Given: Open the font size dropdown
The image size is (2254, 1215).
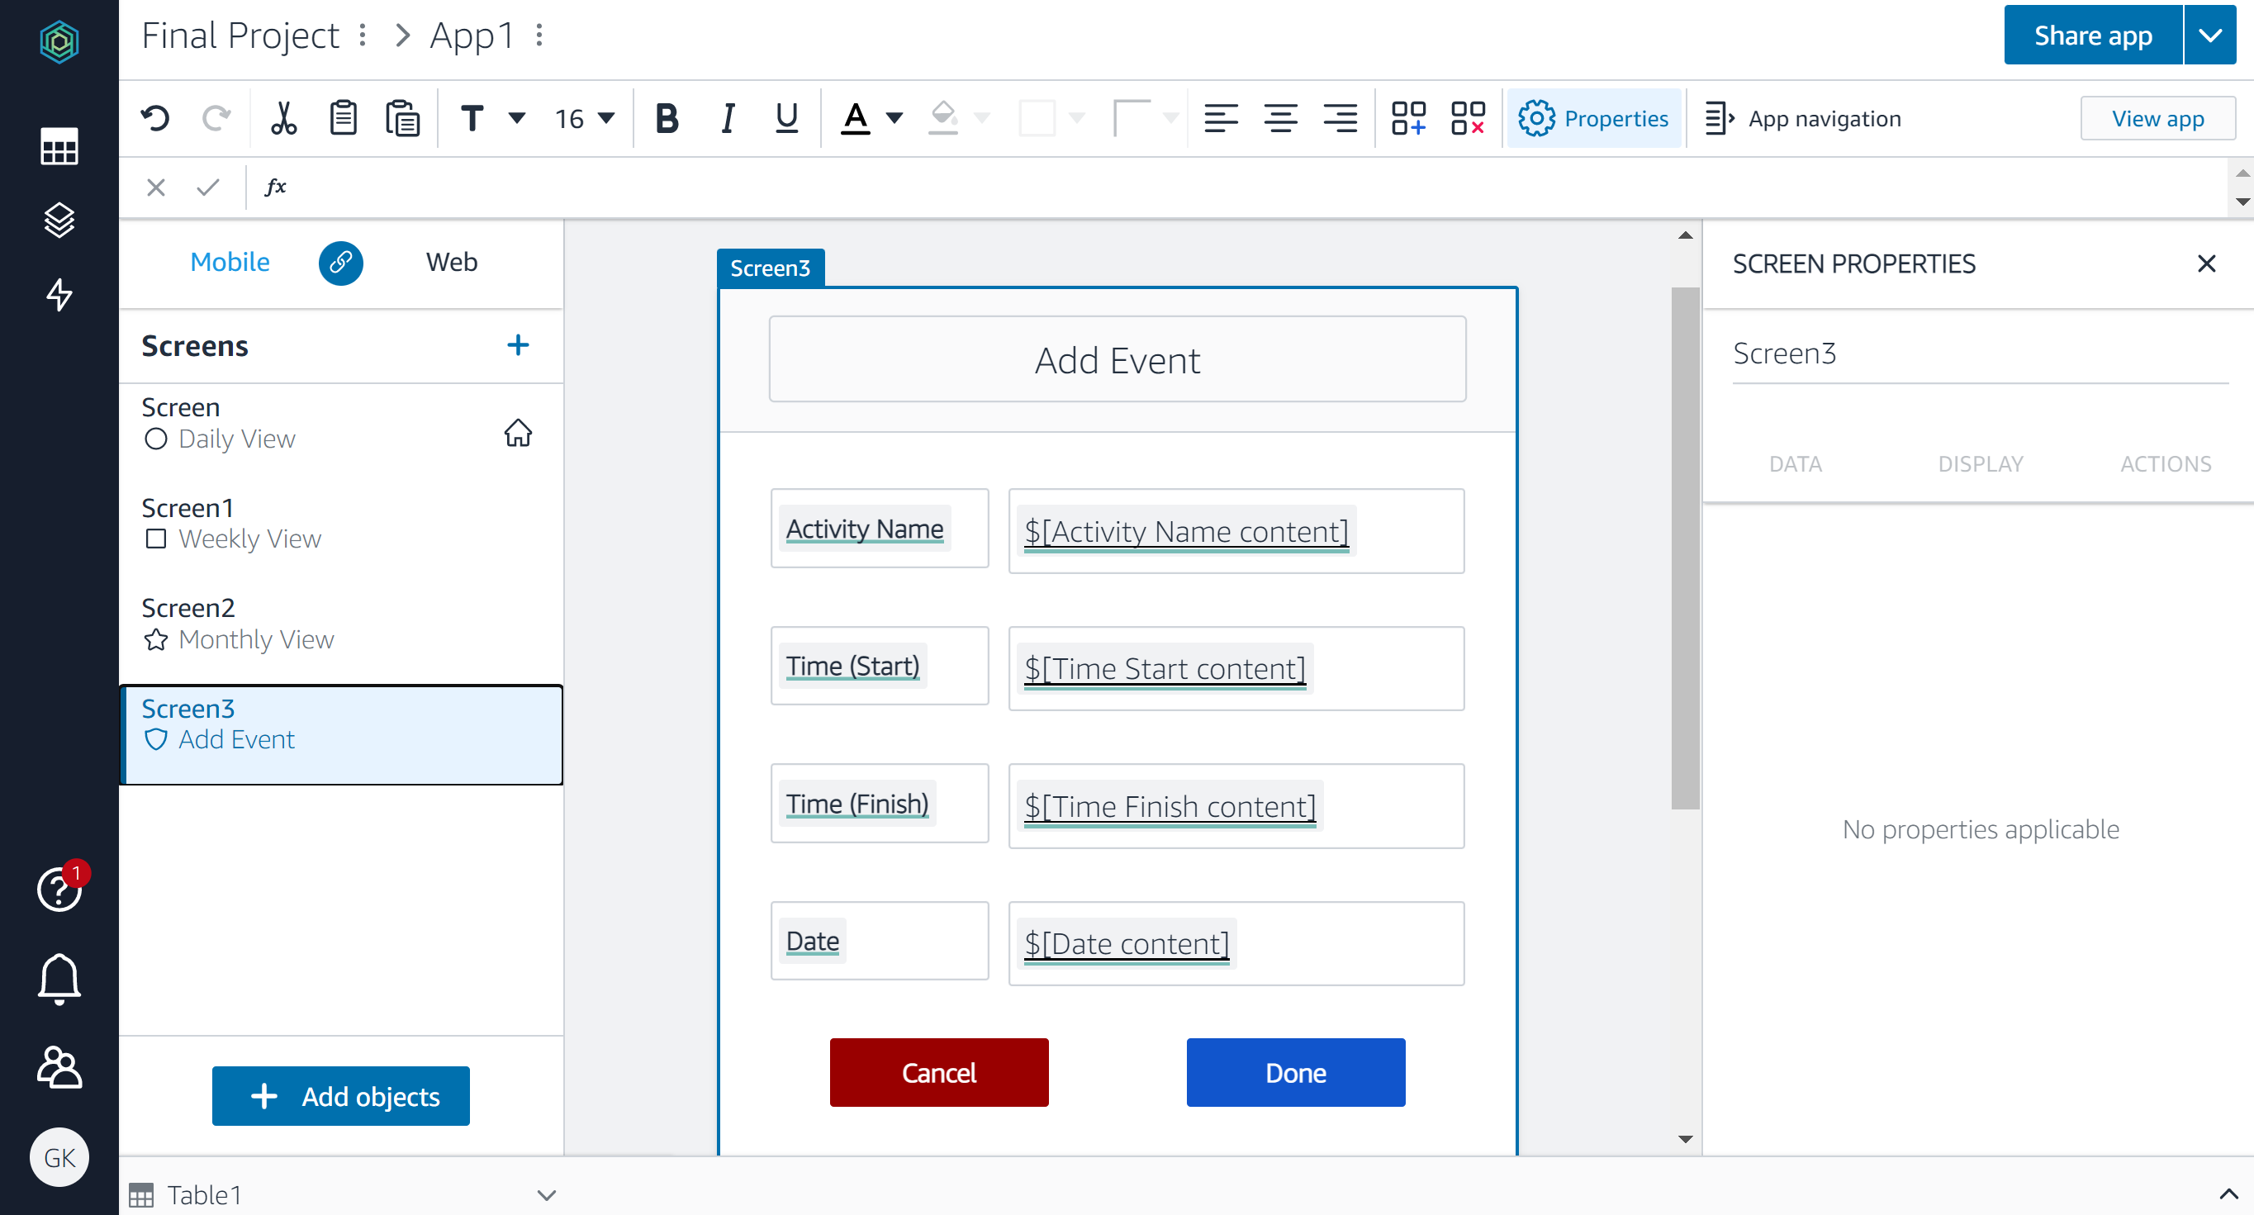Looking at the screenshot, I should pyautogui.click(x=585, y=117).
